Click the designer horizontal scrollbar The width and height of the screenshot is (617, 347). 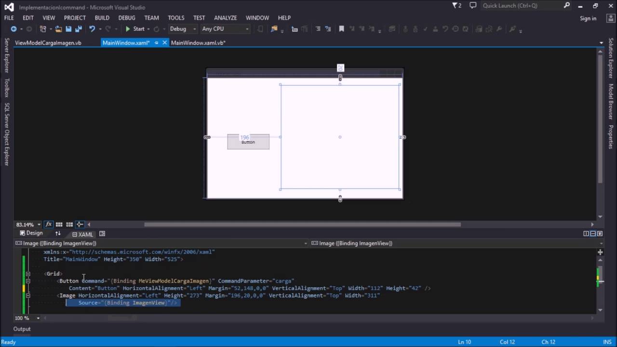coord(302,225)
